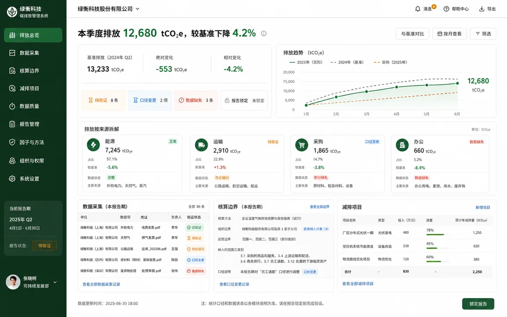507x317 pixels.
Task: Open the 消息 notifications bell
Action: [418, 9]
